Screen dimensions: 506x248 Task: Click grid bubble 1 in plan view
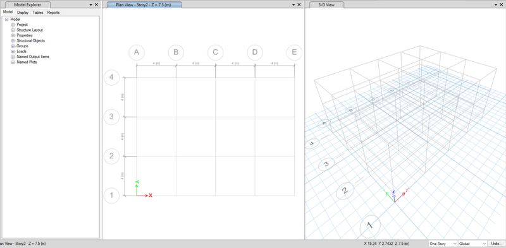click(x=112, y=196)
